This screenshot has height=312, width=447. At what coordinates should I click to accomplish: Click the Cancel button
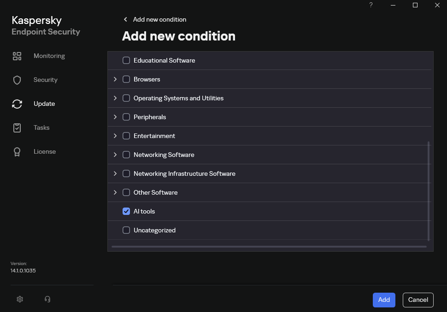[x=418, y=300]
